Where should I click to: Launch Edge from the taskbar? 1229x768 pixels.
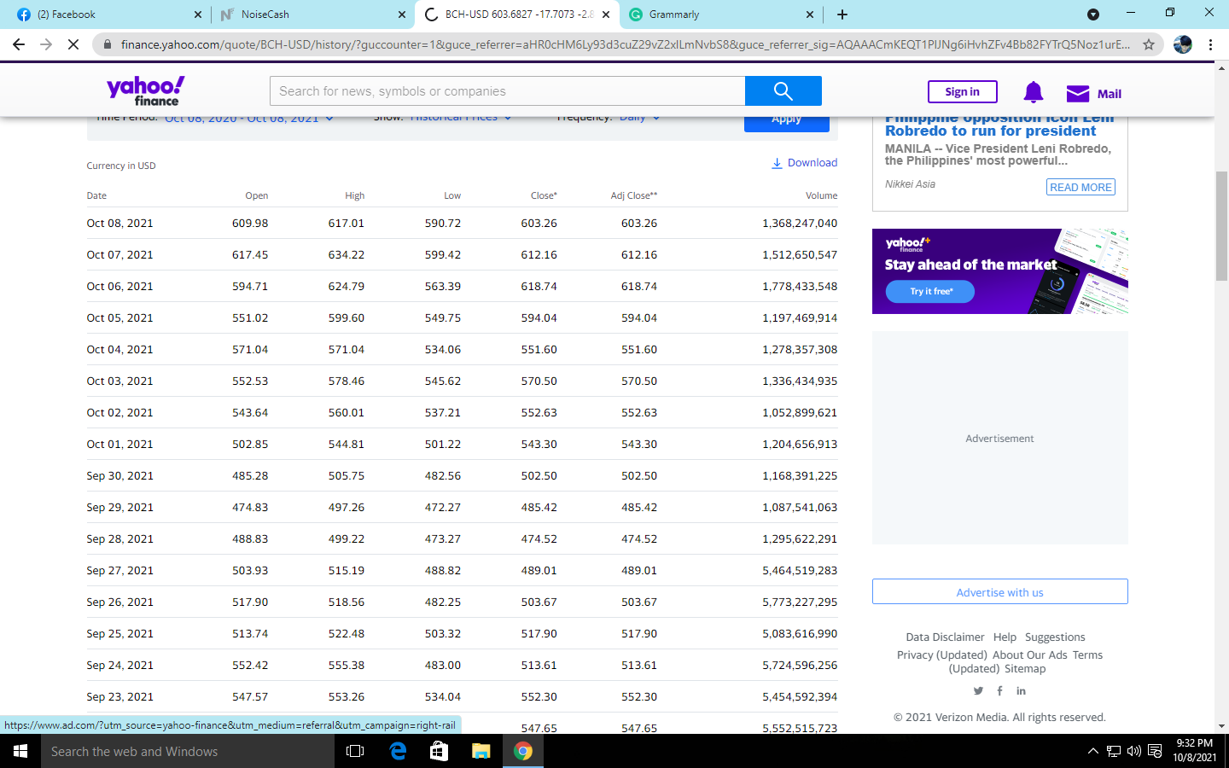[x=398, y=751]
